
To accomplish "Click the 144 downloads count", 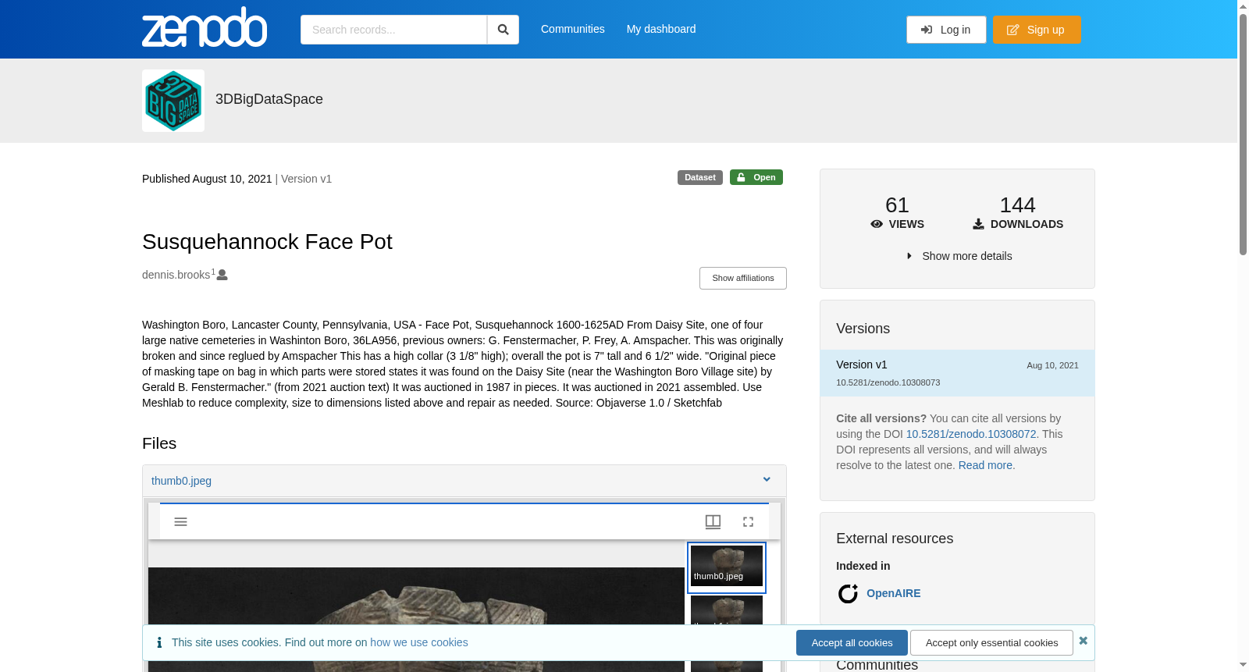I will (1017, 205).
